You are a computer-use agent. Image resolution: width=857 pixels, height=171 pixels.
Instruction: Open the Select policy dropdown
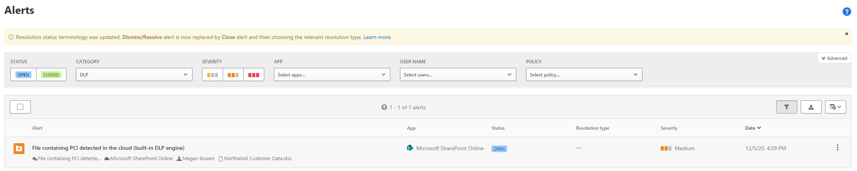pyautogui.click(x=584, y=74)
